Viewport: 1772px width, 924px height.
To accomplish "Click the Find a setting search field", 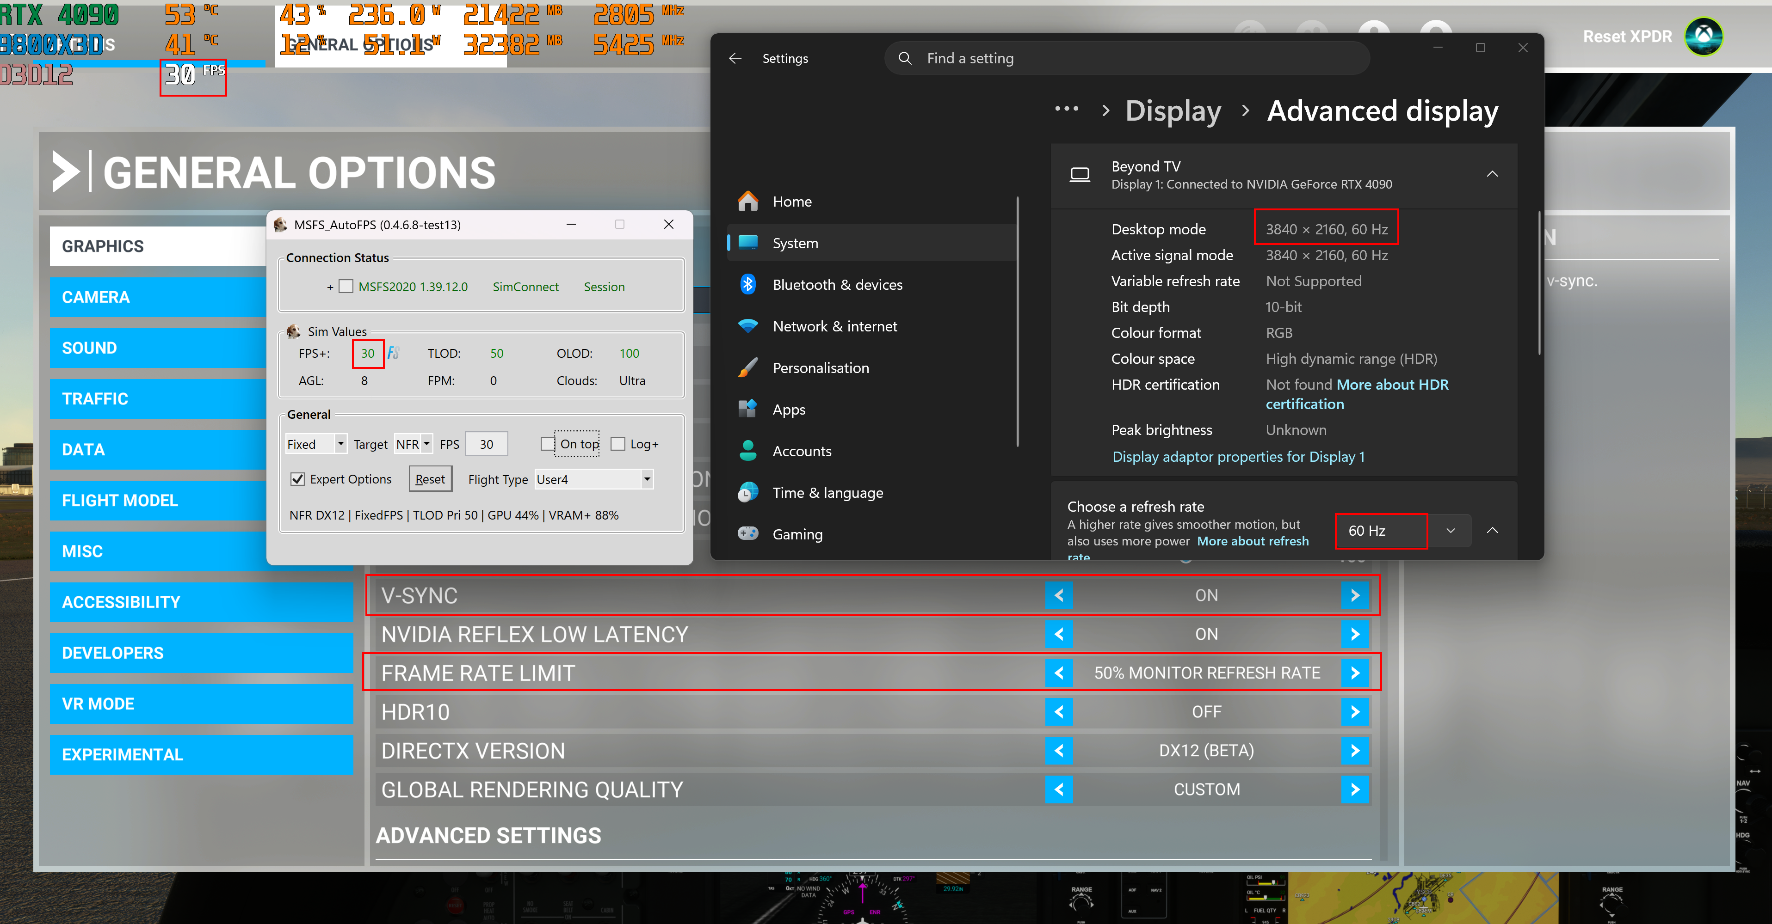I will pos(1127,58).
